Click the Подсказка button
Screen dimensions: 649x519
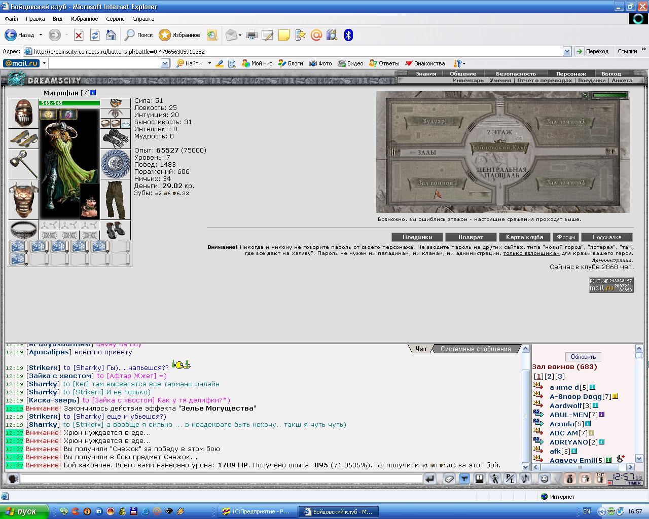tap(607, 237)
